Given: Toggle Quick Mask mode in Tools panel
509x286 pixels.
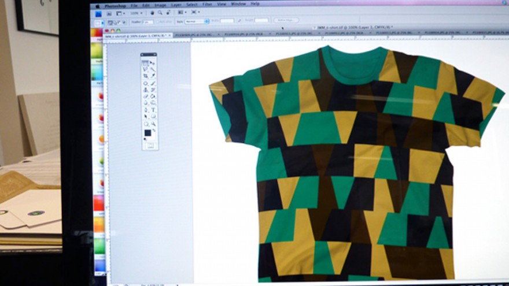Looking at the screenshot, I should pos(150,146).
